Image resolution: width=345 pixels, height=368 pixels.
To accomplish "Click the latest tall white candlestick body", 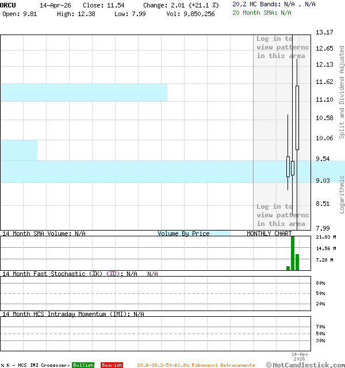I will [x=297, y=117].
